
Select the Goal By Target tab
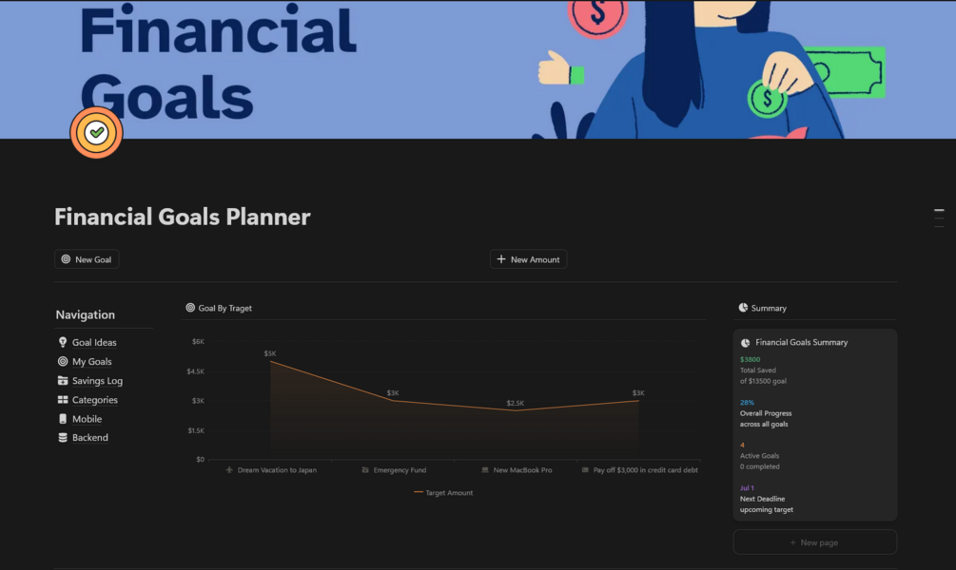point(224,308)
